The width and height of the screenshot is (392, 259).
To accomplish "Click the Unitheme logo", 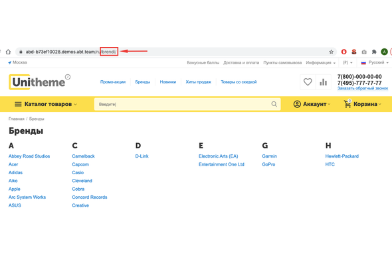I will click(39, 81).
